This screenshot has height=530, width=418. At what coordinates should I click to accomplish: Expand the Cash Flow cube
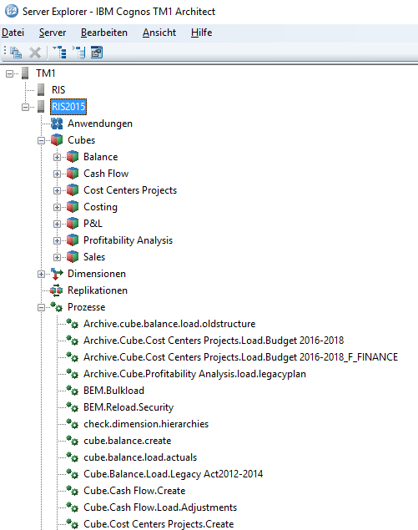[x=57, y=174]
